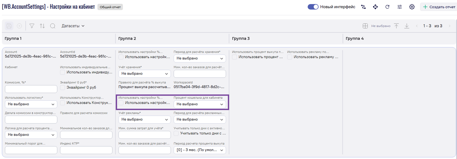This screenshot has height=159, width=457.
Task: Click the Индекс КТР input field
Action: 86,150
